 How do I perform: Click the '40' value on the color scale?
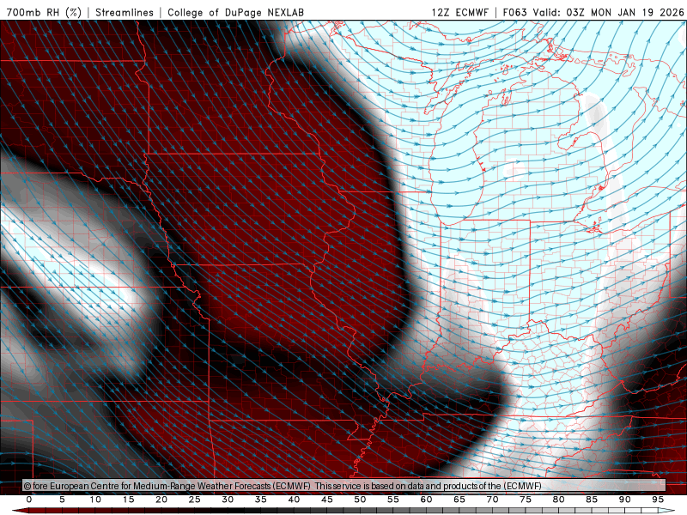294,500
